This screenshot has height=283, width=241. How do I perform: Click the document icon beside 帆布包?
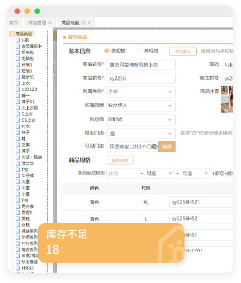coord(18,52)
